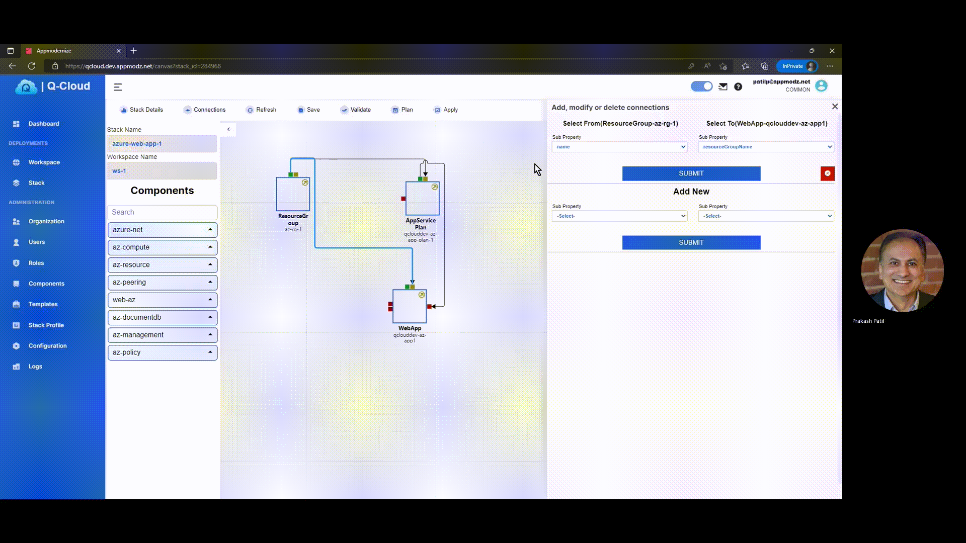Screen dimensions: 966x543
Task: Expand az-management component group
Action: (x=163, y=335)
